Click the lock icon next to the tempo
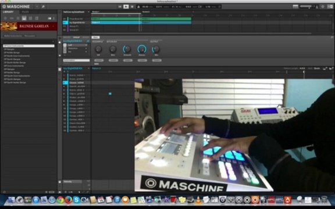 (x=138, y=7)
